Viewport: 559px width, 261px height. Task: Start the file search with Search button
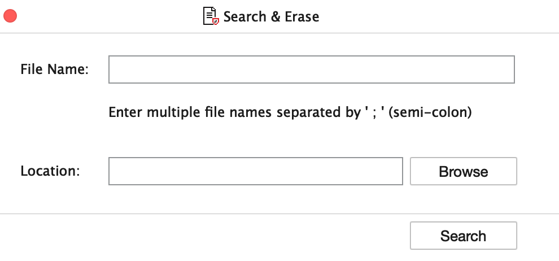[464, 236]
